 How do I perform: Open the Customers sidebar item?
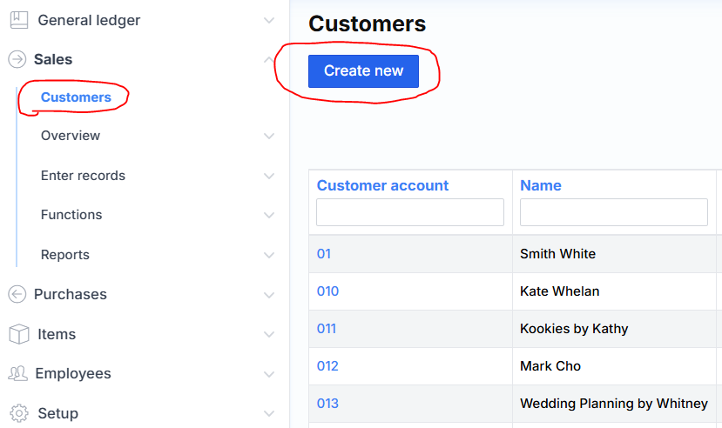(x=76, y=97)
